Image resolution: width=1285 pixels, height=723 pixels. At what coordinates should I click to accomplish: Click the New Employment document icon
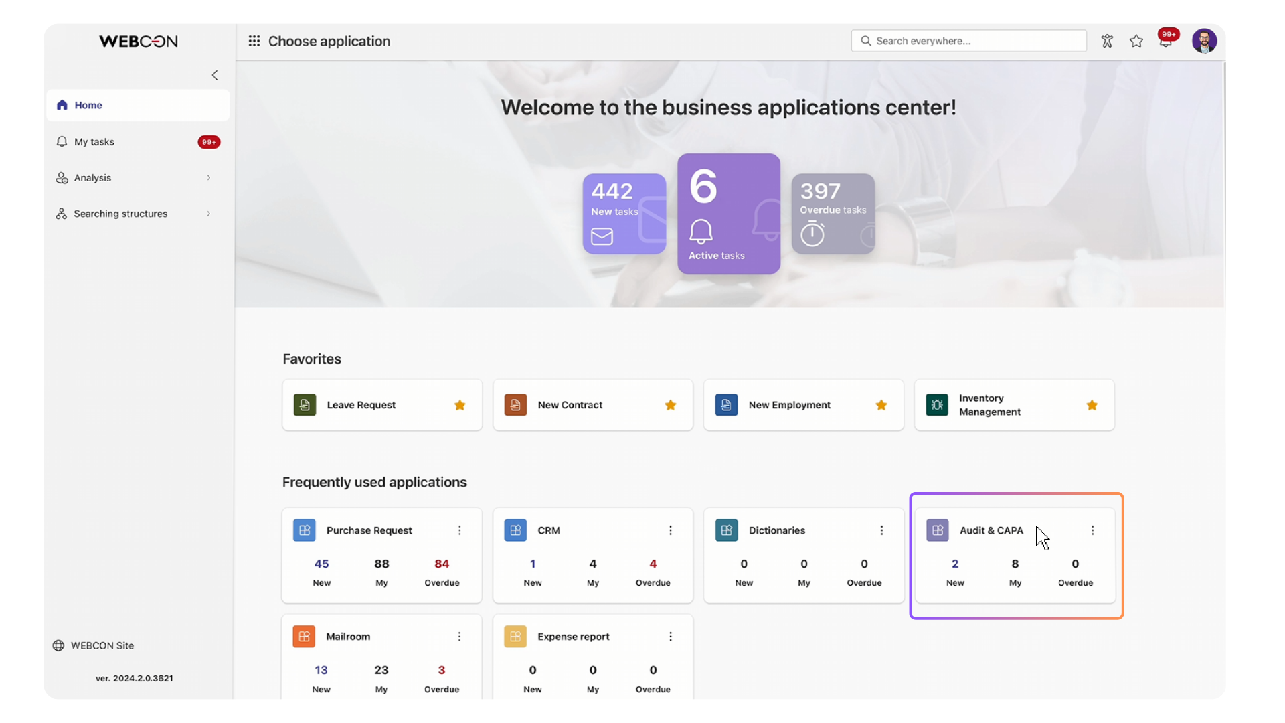click(x=727, y=405)
